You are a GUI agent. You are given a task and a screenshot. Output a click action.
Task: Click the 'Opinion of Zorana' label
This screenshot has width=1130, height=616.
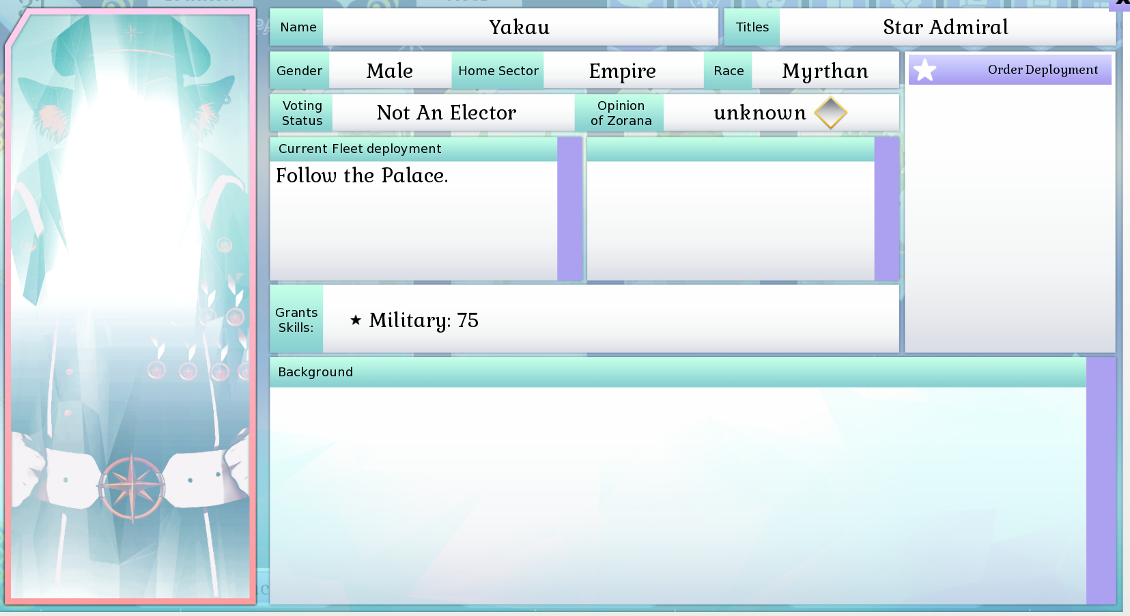click(621, 113)
